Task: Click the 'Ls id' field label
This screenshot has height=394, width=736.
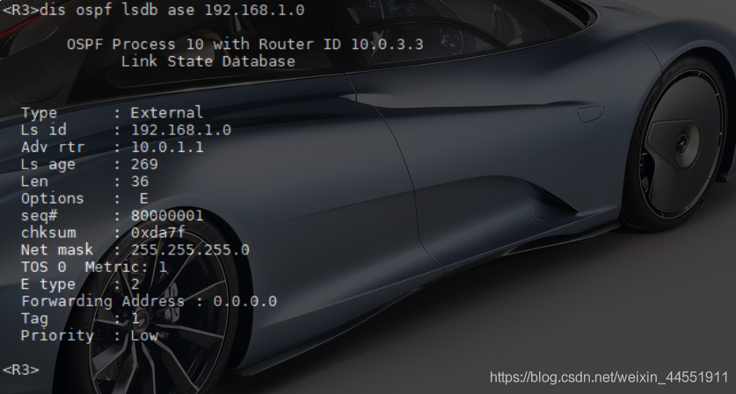Action: 44,130
